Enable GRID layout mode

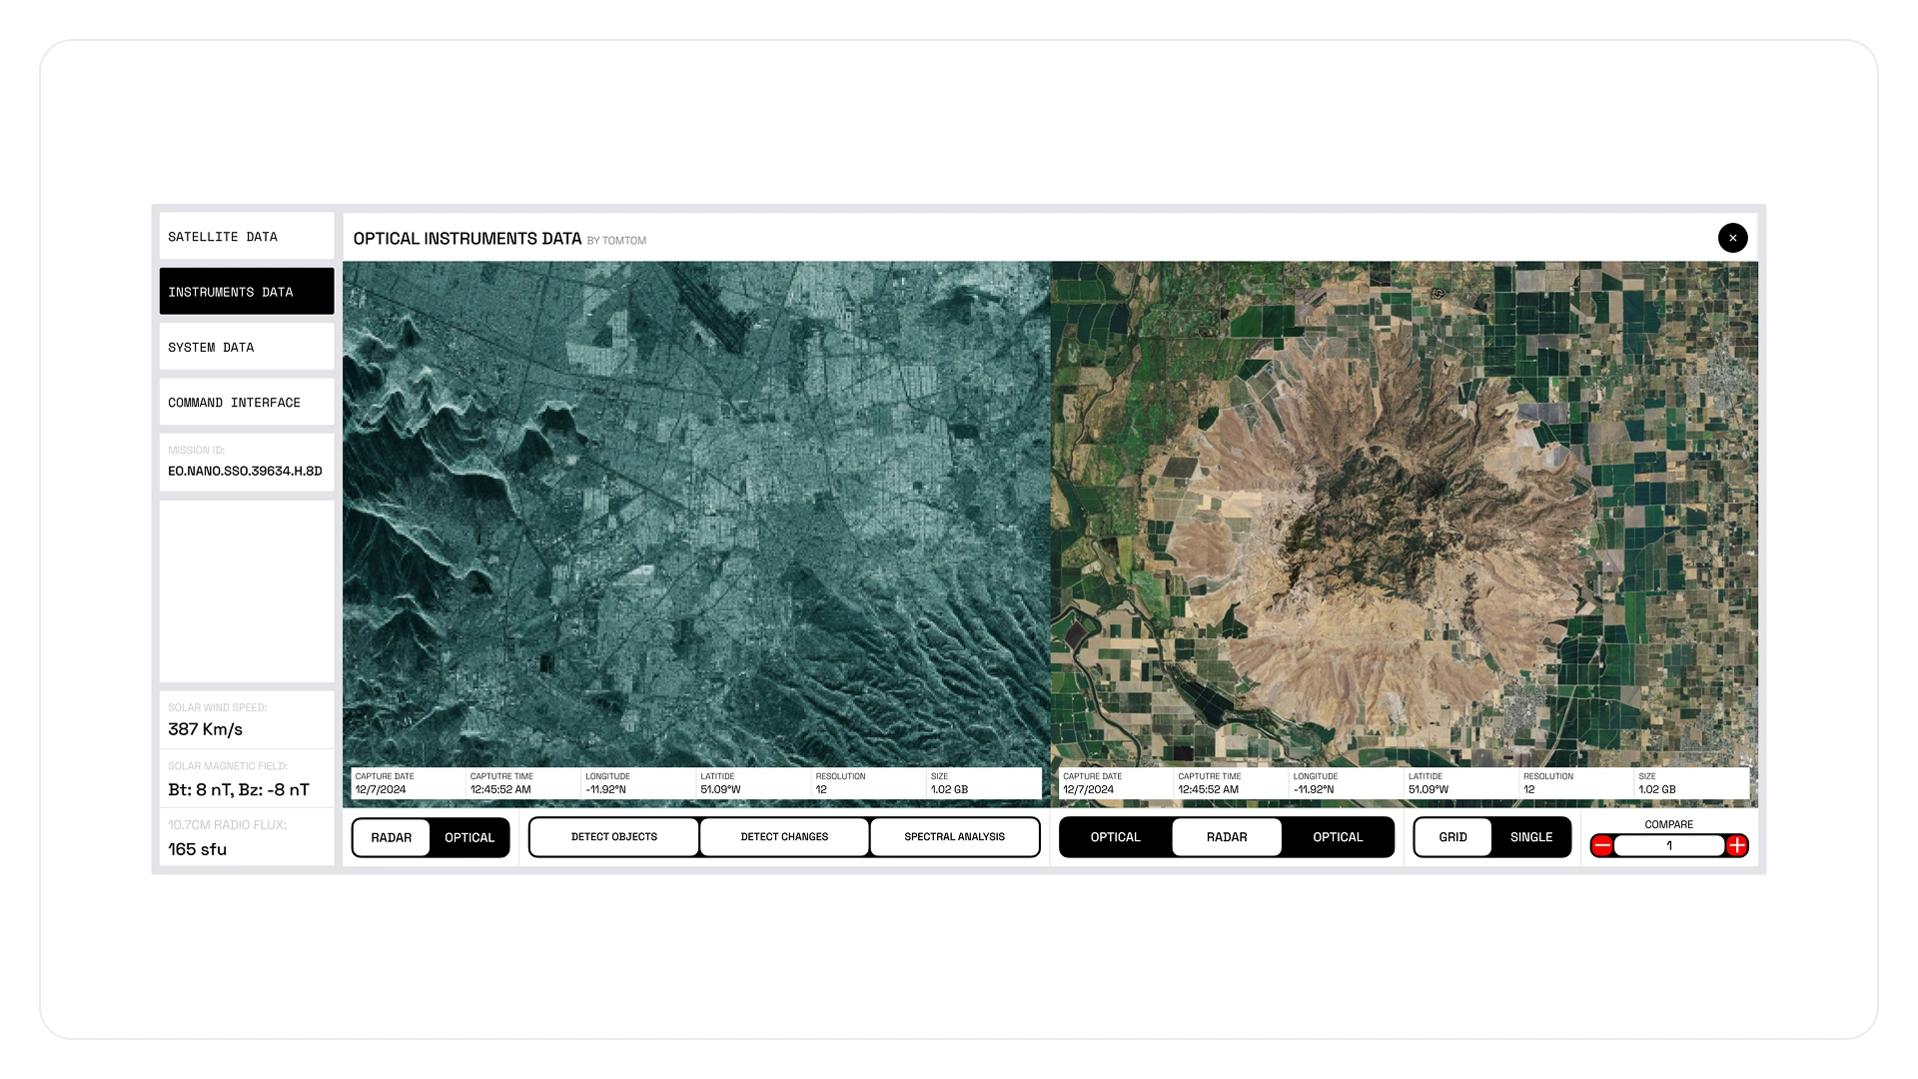point(1452,837)
